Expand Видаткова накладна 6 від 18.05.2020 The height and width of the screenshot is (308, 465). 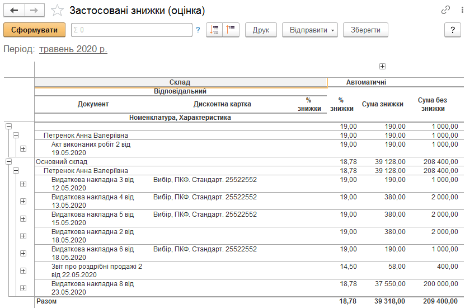coord(23,254)
